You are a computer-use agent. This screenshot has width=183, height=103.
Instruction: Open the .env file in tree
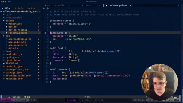click(x=9, y=51)
